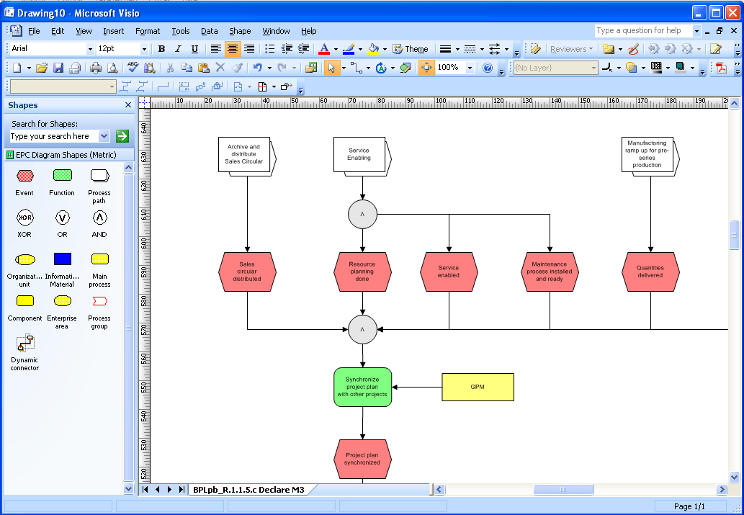The image size is (744, 515).
Task: Click the Paste clipboard icon
Action: [x=204, y=68]
